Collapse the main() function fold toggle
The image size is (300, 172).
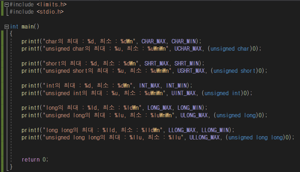[6, 26]
